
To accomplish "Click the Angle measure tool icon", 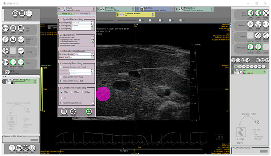I will pyautogui.click(x=258, y=24).
